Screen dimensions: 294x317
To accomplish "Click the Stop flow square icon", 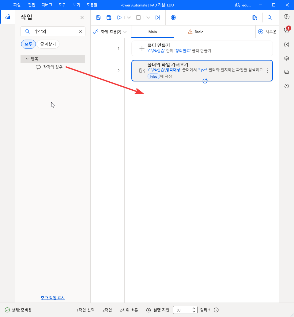I will click(x=138, y=18).
